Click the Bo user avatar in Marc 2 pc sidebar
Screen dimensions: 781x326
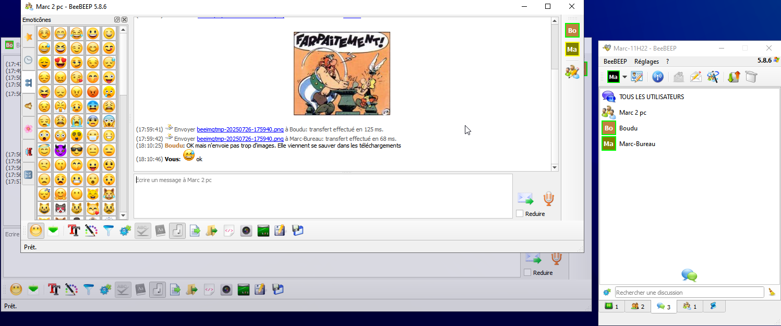point(572,31)
